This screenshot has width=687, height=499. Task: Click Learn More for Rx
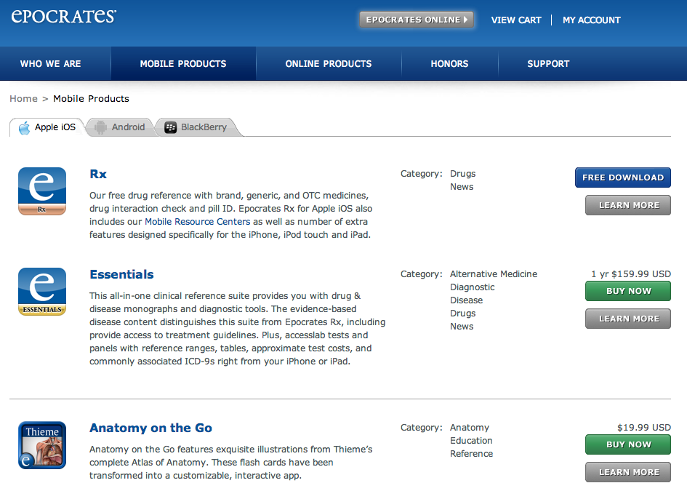point(628,205)
